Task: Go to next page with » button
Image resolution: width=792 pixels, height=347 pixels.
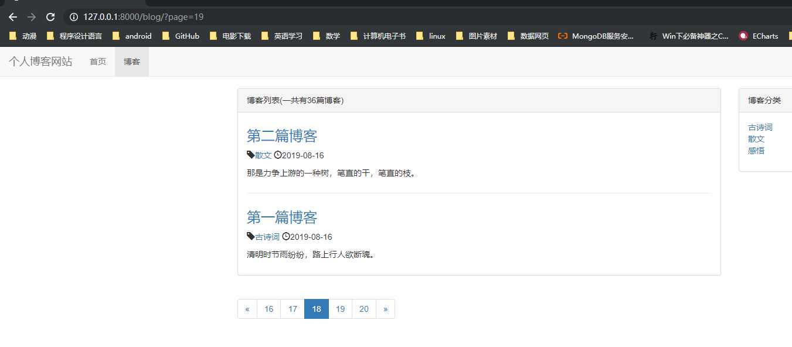Action: click(x=385, y=309)
